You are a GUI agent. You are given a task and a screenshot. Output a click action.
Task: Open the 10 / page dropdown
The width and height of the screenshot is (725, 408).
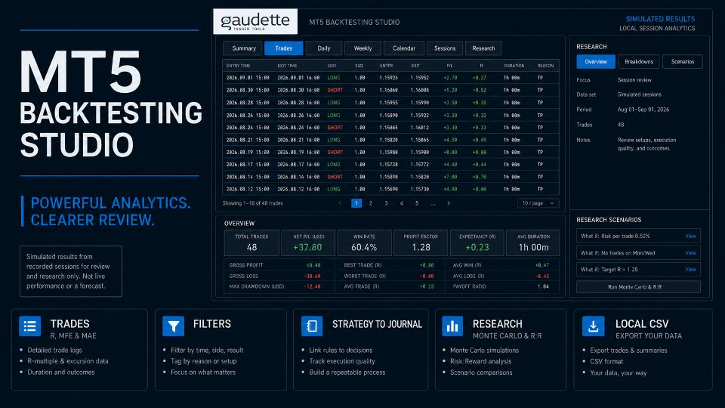[538, 203]
